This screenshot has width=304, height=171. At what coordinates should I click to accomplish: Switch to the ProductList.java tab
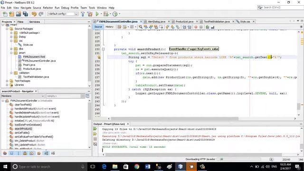(184, 21)
